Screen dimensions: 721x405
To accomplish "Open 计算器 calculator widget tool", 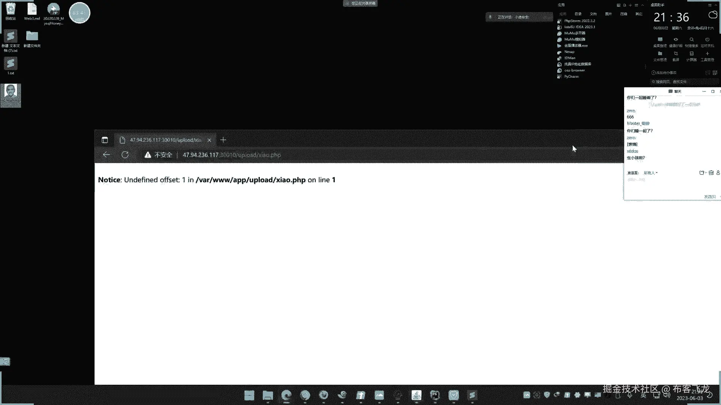I will 691,56.
